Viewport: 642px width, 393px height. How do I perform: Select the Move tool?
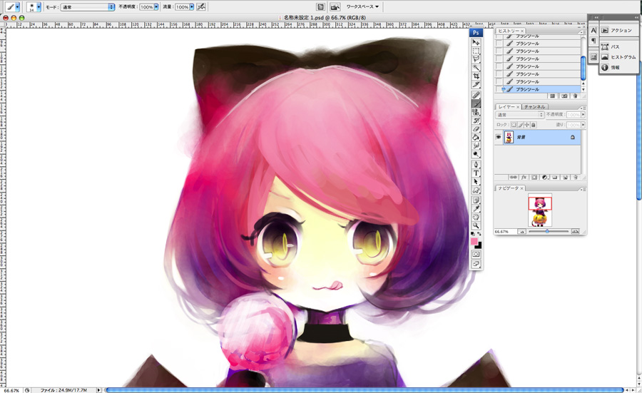pos(476,43)
